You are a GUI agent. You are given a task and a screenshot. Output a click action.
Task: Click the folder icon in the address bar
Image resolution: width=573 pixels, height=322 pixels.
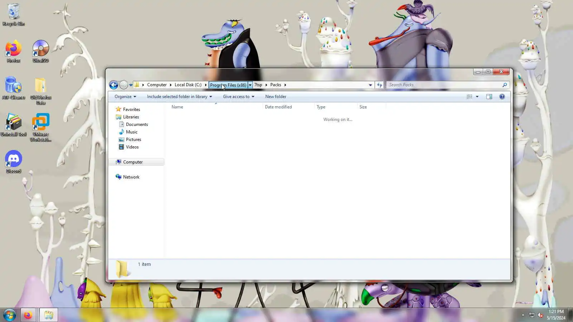(136, 85)
